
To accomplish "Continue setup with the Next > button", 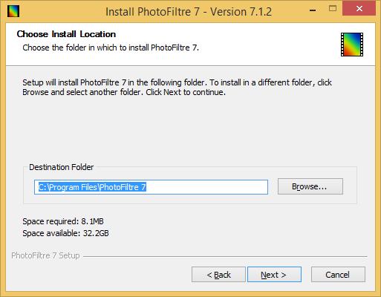I will pyautogui.click(x=274, y=275).
